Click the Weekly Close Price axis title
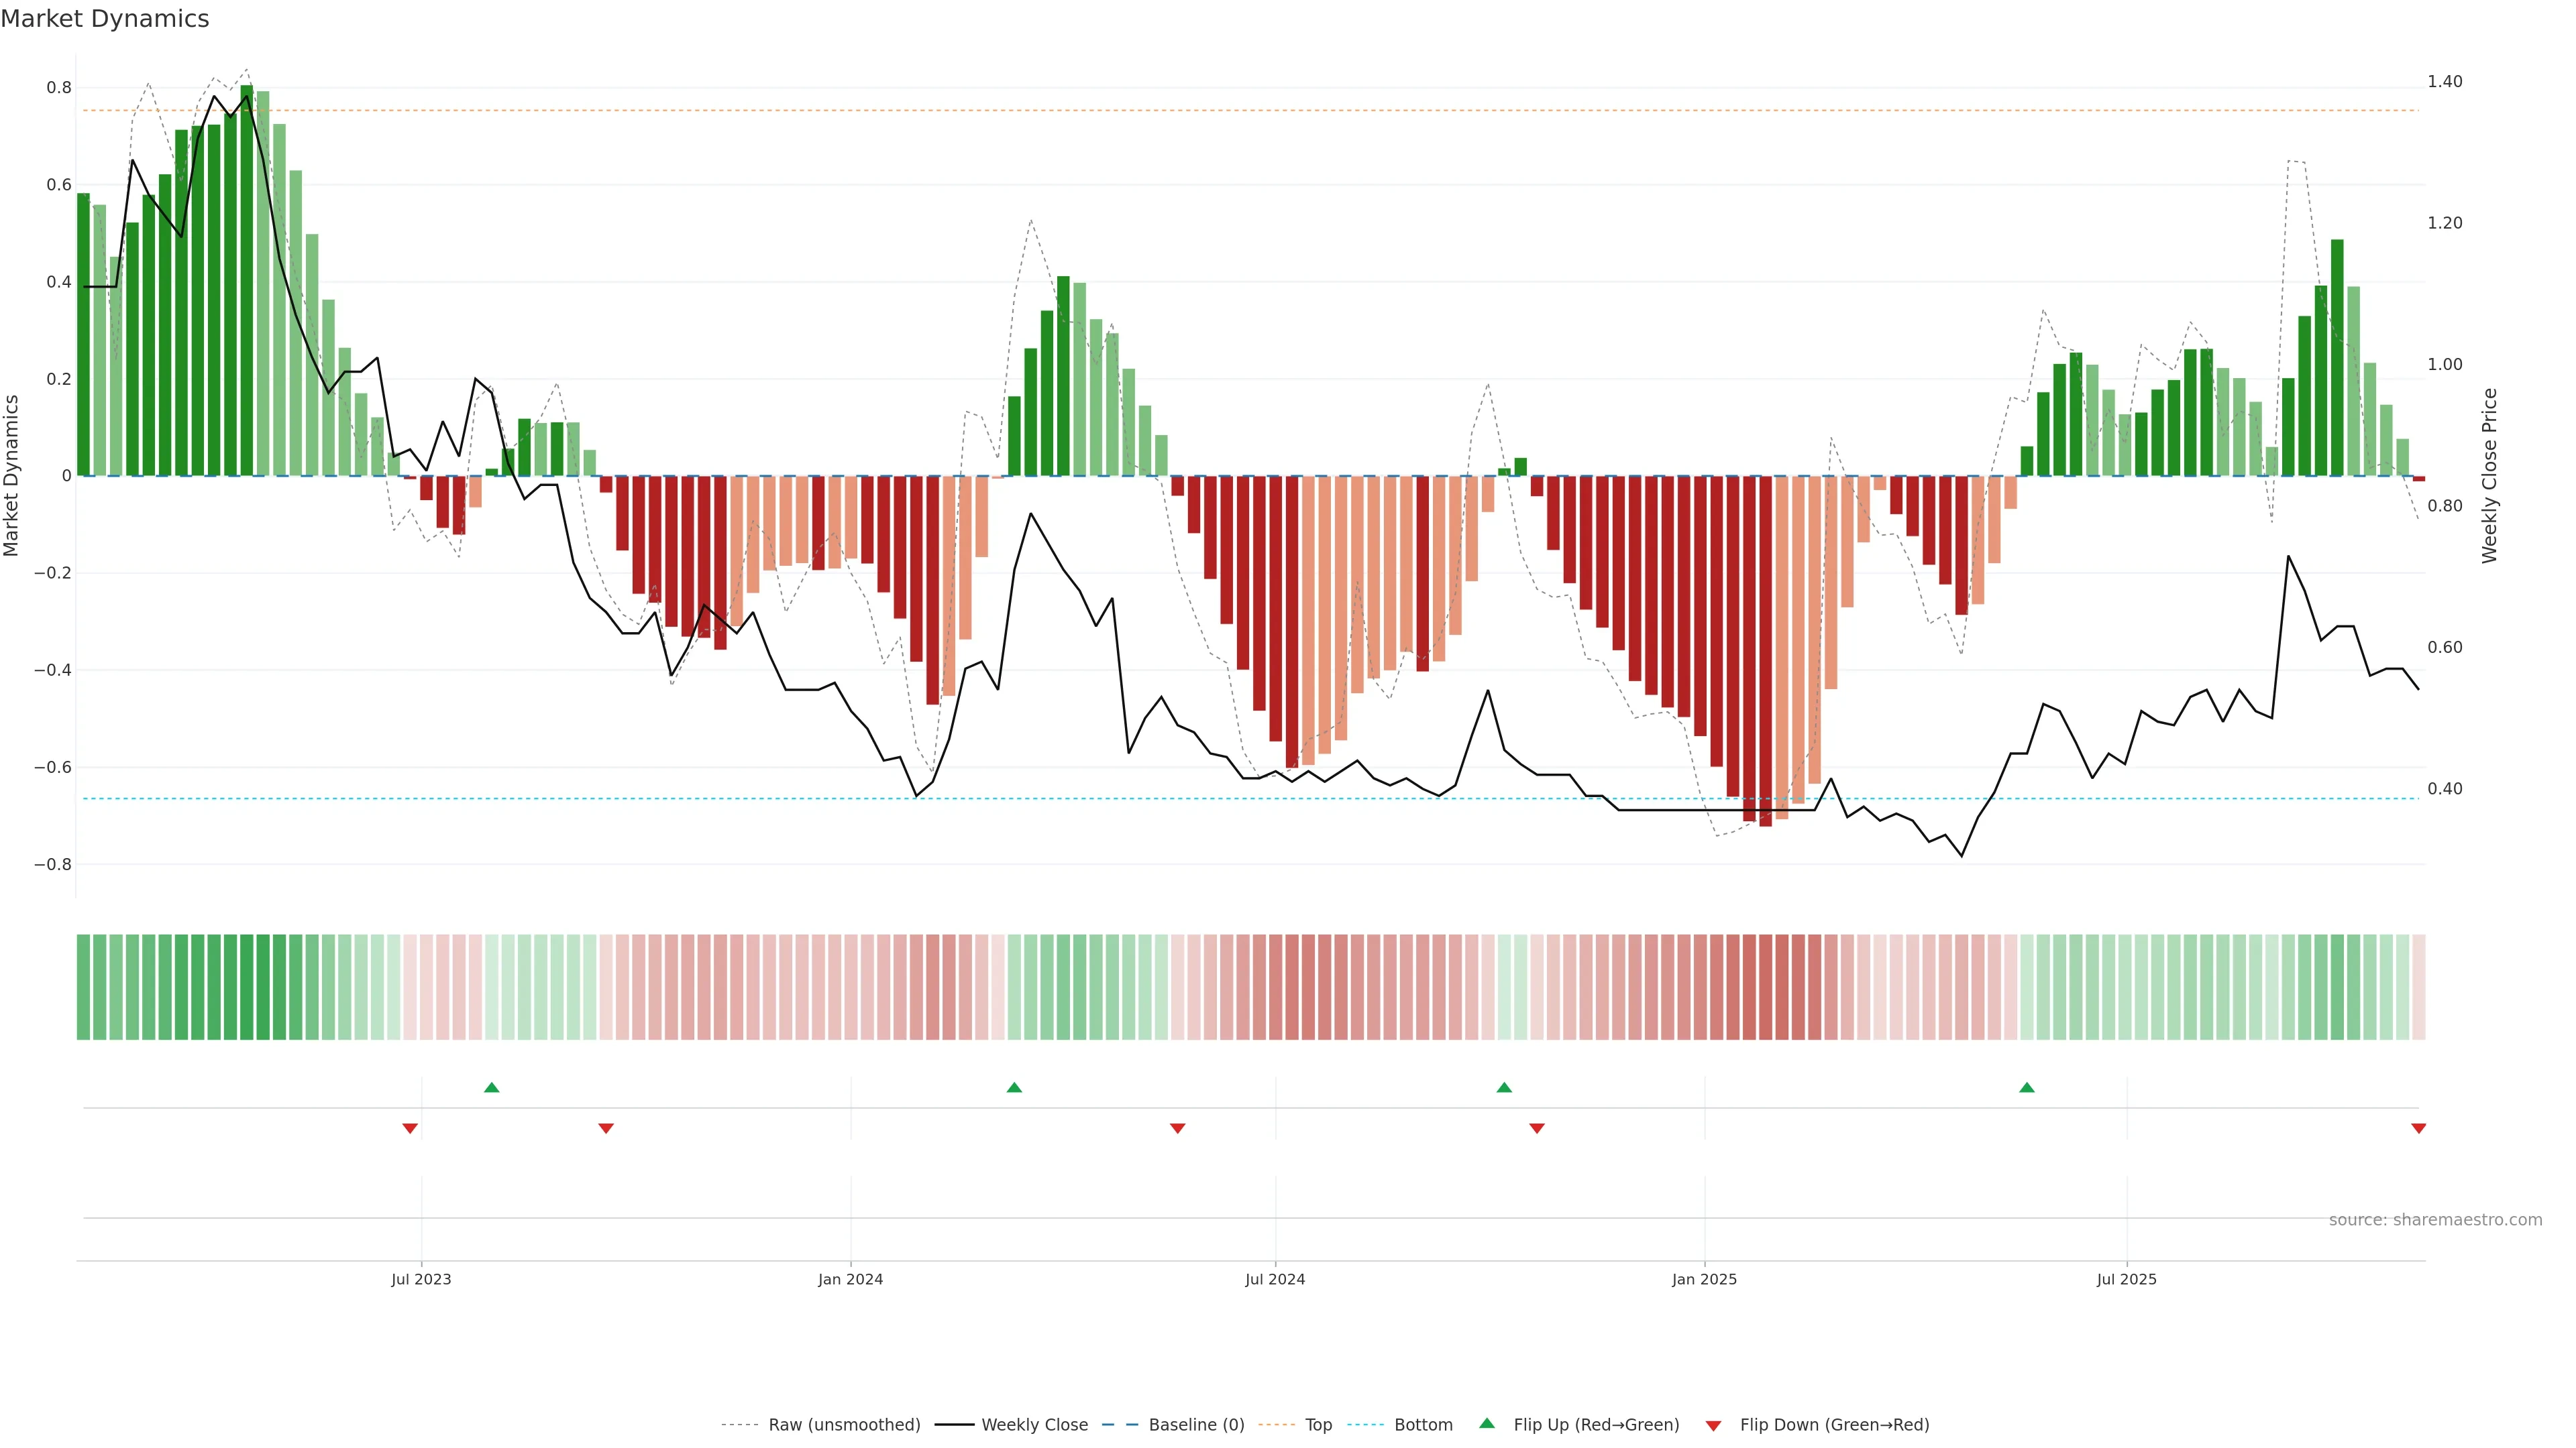This screenshot has height=1448, width=2576. click(x=2489, y=476)
